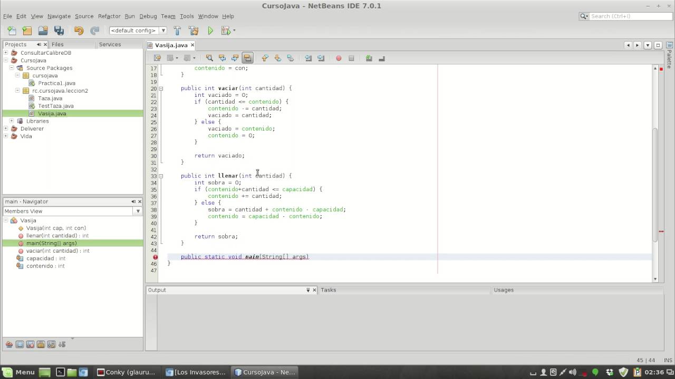Viewport: 675px width, 379px height.
Task: Click Shift Line Right icon
Action: tap(321, 58)
